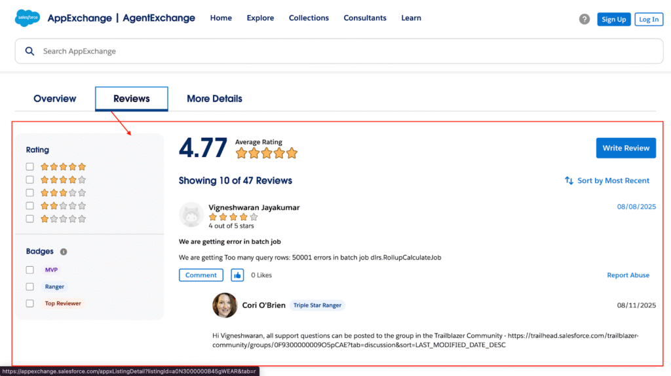Click the Badges info icon

click(x=64, y=252)
